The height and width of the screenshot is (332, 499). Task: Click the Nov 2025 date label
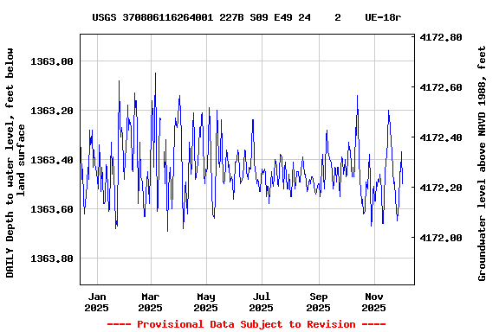pyautogui.click(x=374, y=302)
